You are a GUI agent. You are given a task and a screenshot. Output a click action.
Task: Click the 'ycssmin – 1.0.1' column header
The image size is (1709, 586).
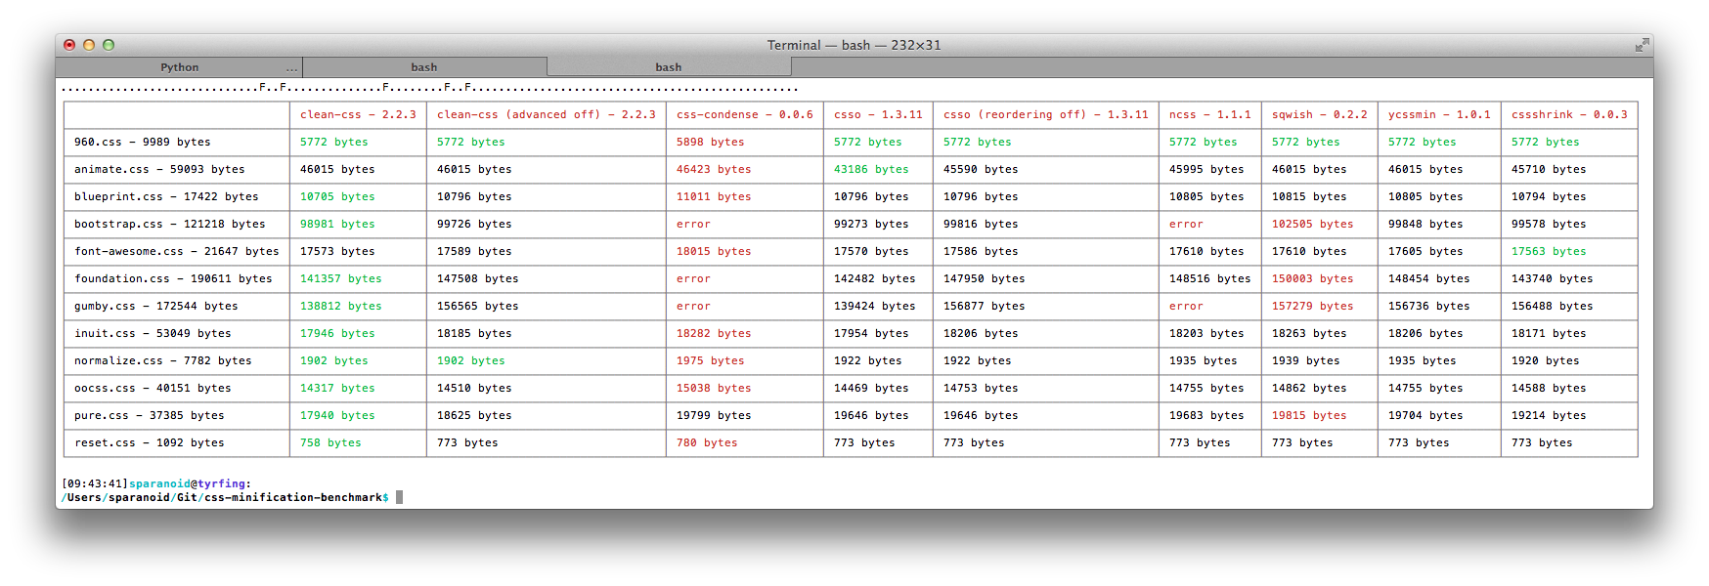click(1439, 114)
